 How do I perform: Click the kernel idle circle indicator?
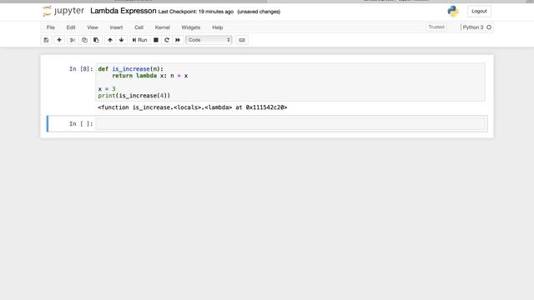[489, 27]
